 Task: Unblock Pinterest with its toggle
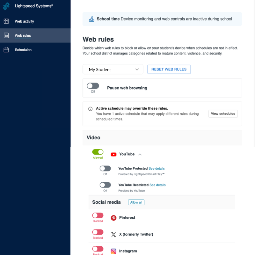[98, 215]
